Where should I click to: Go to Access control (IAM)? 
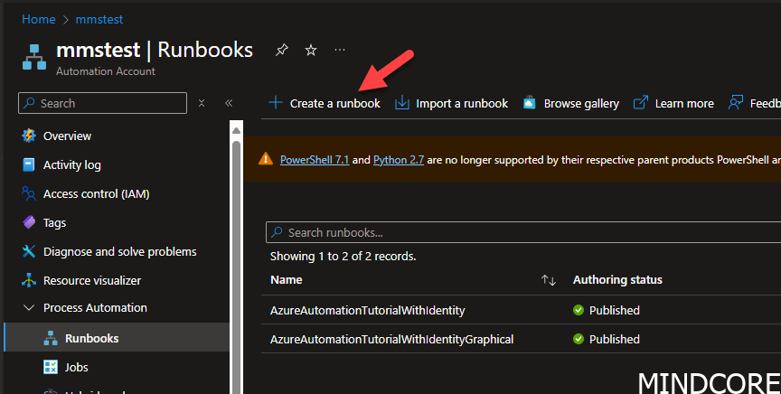pos(96,194)
